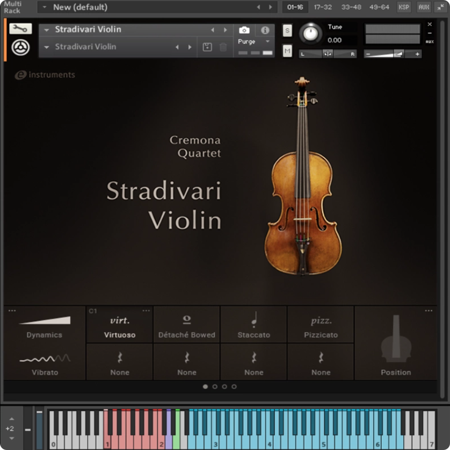Select the third articulation page dot
The image size is (450, 450).
[x=224, y=387]
